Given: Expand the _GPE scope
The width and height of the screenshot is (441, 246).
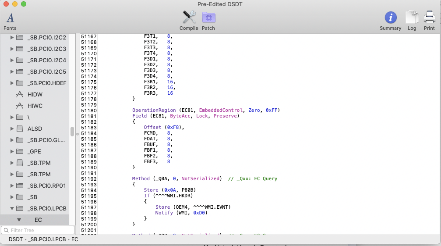Looking at the screenshot, I should point(12,151).
